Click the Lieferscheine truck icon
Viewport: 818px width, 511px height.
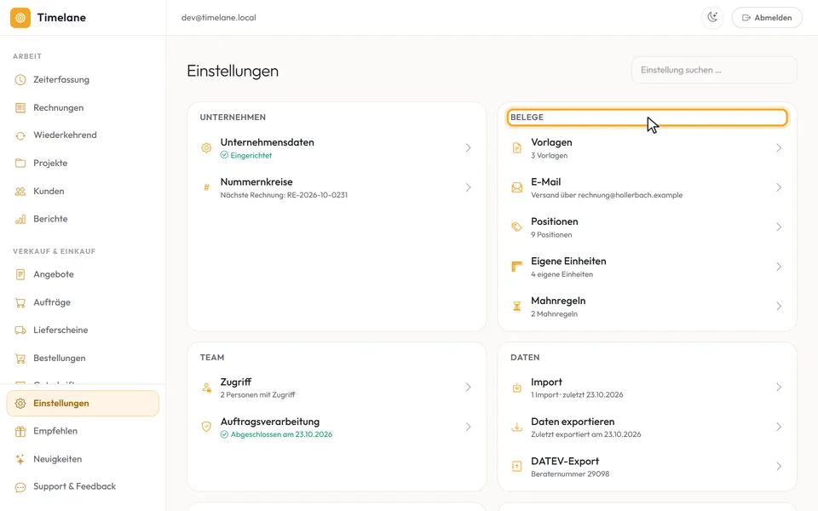pos(20,330)
